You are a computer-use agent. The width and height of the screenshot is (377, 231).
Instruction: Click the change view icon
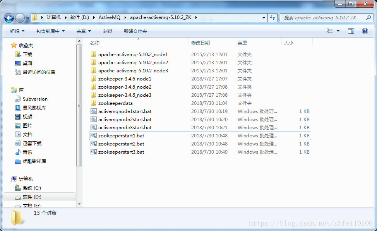pos(330,31)
